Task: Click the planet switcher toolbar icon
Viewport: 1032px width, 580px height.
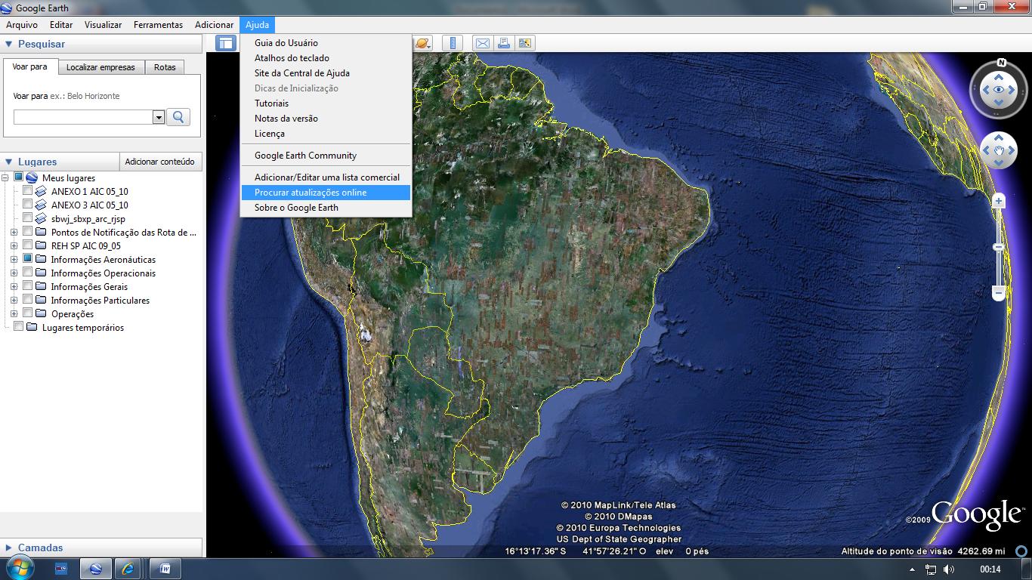Action: (x=422, y=43)
